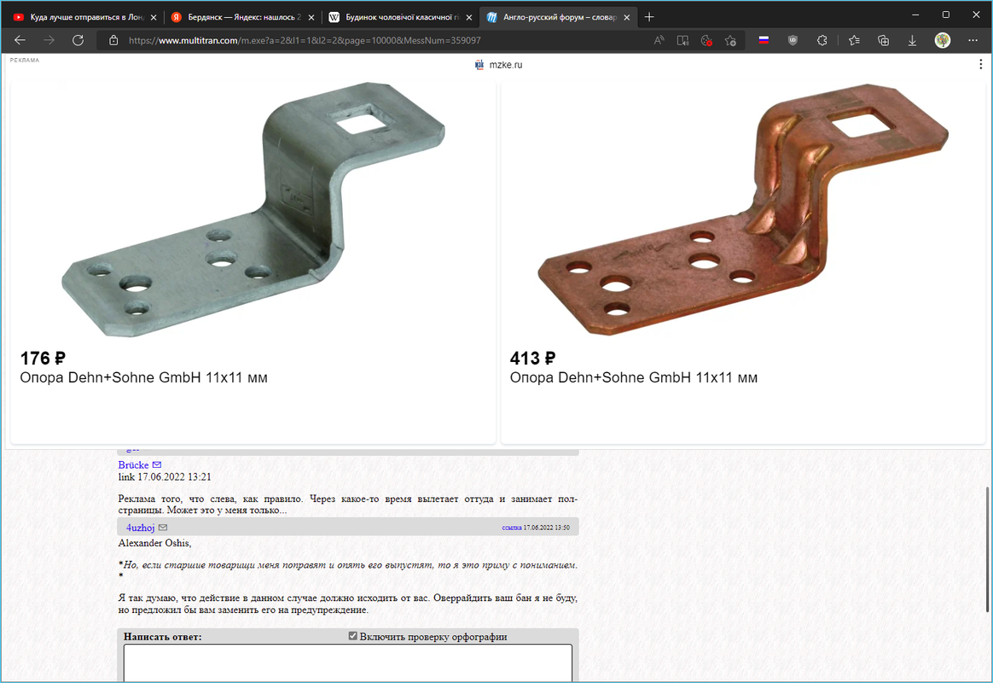Select the Англо-русский форум tab
Screen dimensions: 993x683
(559, 17)
